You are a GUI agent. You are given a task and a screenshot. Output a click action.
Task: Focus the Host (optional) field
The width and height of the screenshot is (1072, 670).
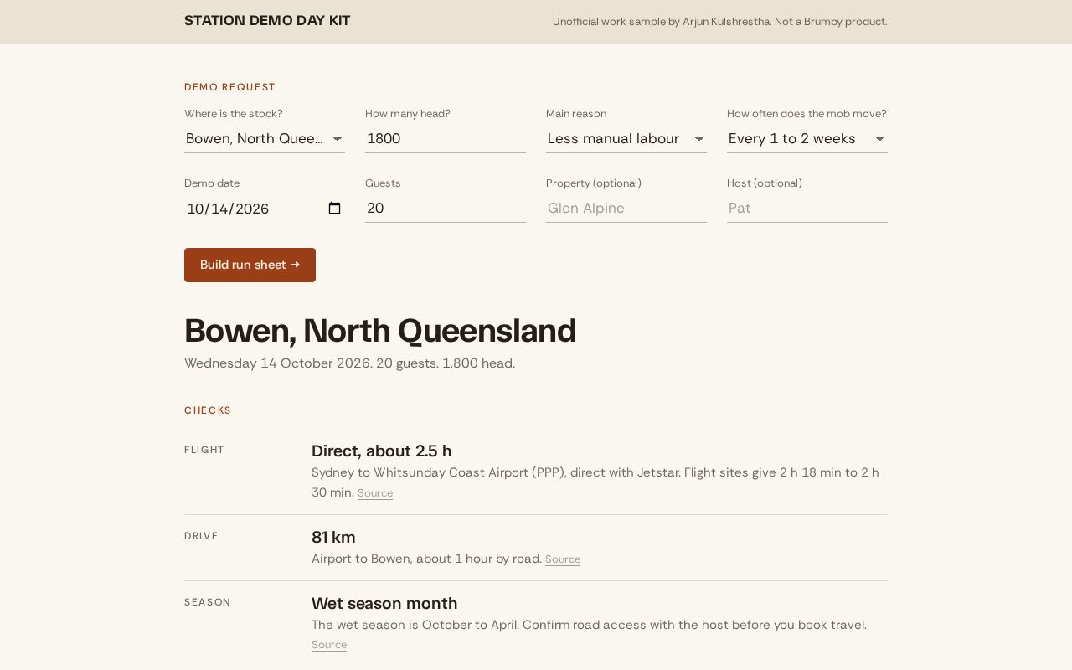click(x=807, y=209)
